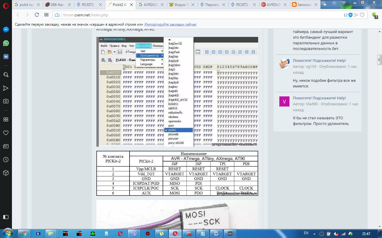Open the tab list menu icon

point(344,3)
